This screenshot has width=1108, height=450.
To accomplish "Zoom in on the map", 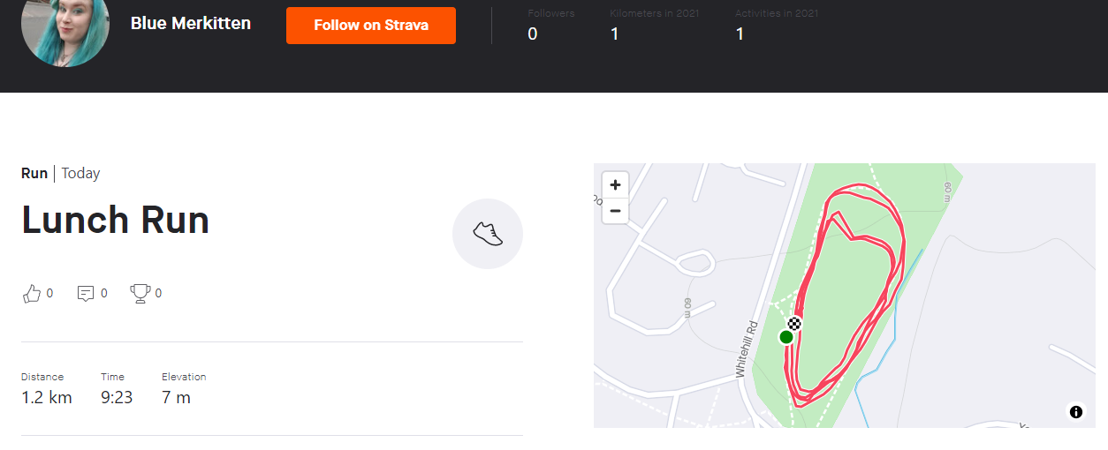I will [x=615, y=185].
